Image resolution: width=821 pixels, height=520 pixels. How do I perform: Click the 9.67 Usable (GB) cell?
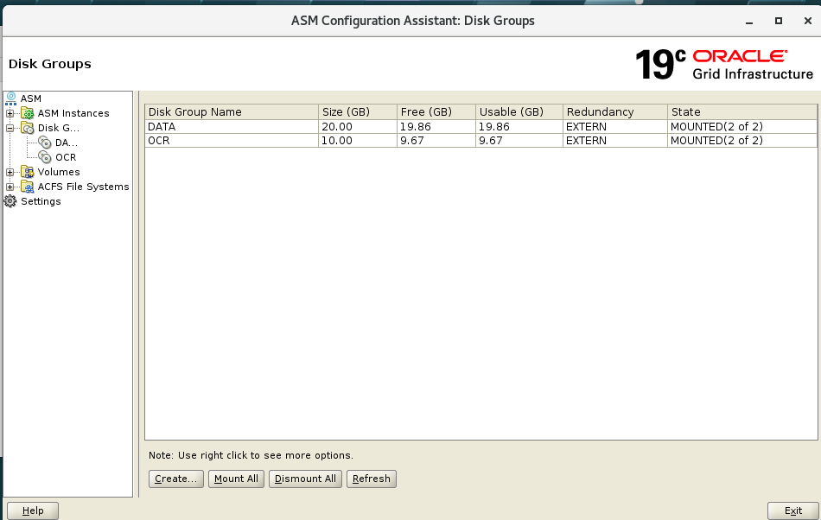click(x=519, y=140)
